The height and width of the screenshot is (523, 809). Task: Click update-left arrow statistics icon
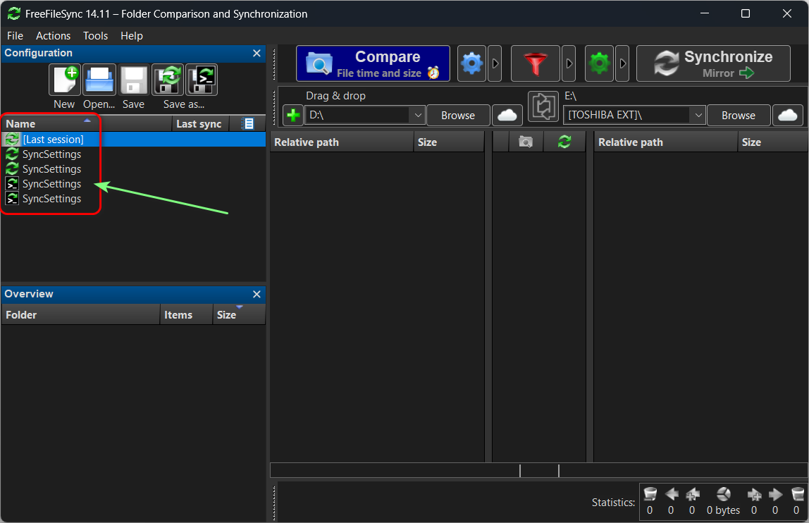[x=672, y=494]
